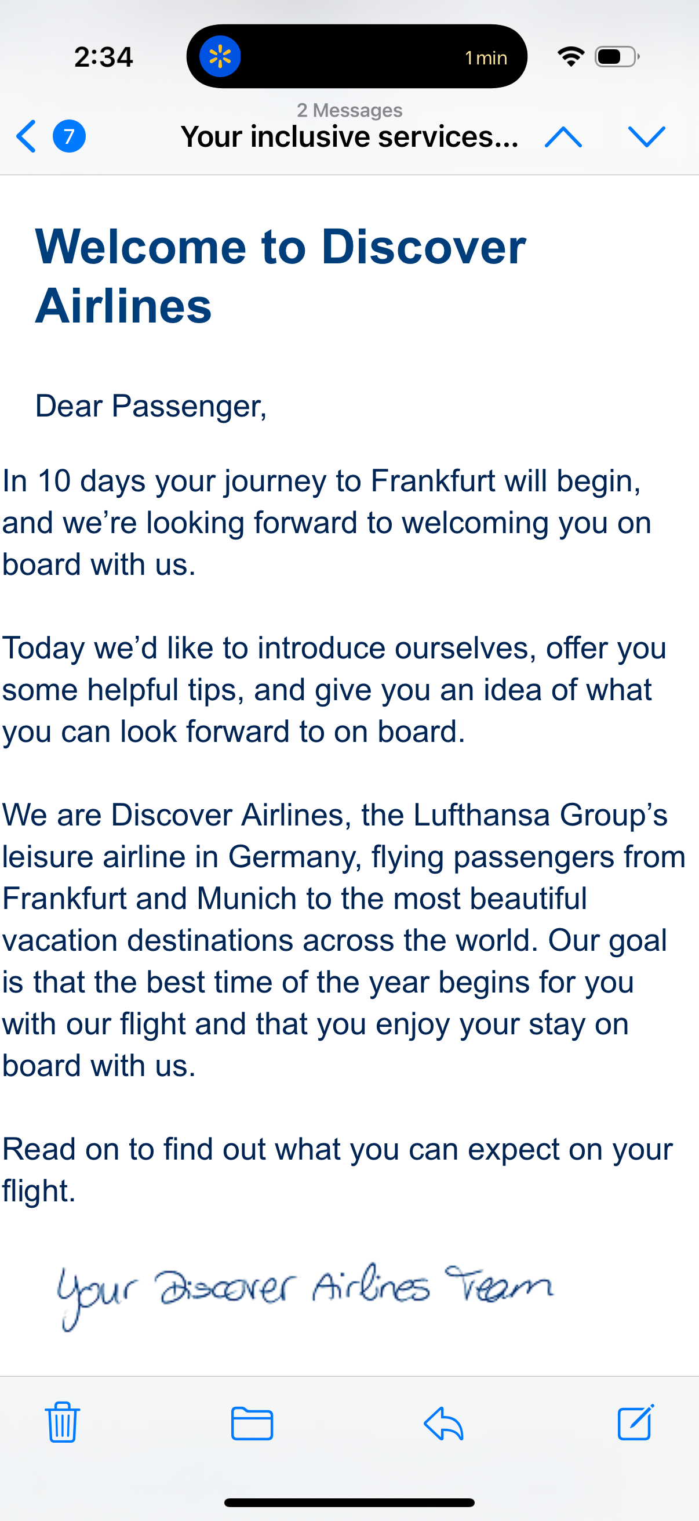Tap the home indicator bar at bottom
Viewport: 699px width, 1521px height.
(349, 1502)
